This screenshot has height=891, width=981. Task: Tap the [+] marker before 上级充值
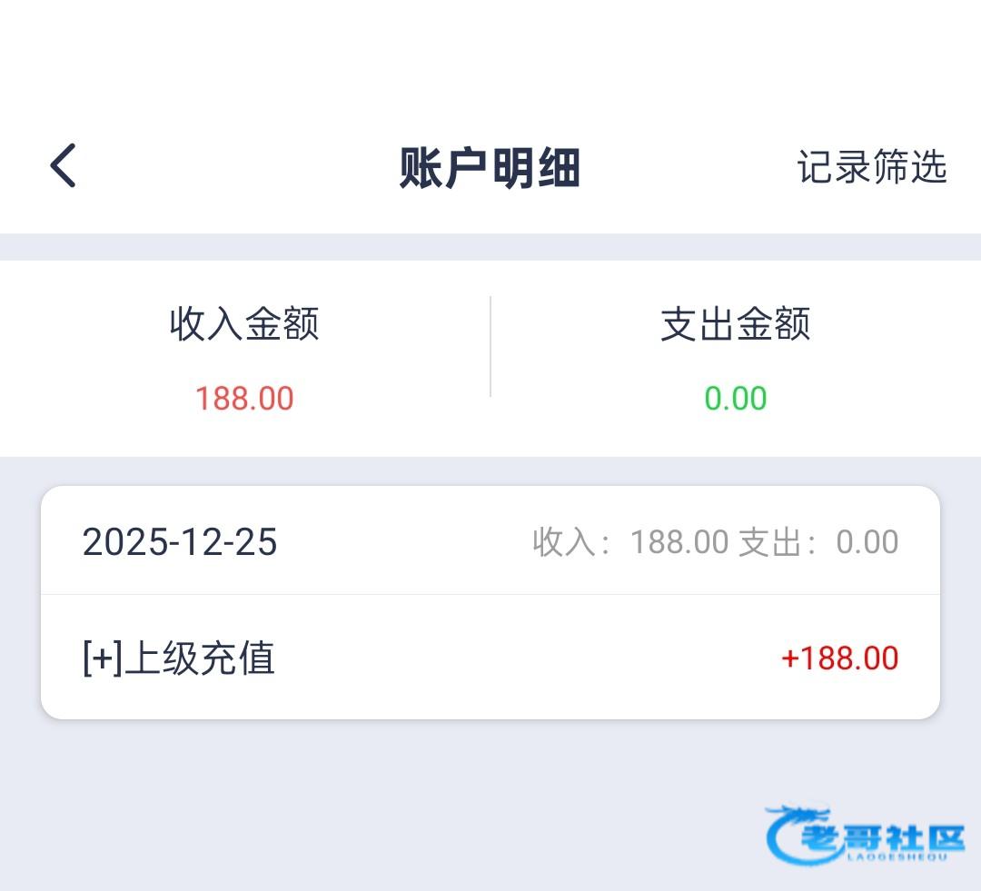coord(102,658)
